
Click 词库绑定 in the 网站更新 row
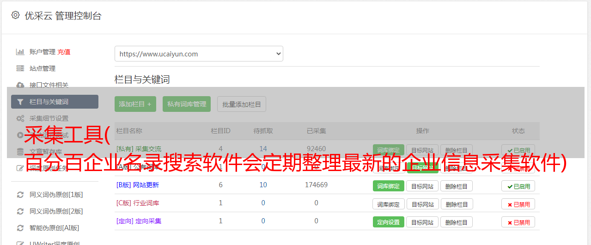pos(389,186)
